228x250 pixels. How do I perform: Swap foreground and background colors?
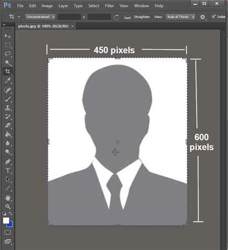coord(11,213)
